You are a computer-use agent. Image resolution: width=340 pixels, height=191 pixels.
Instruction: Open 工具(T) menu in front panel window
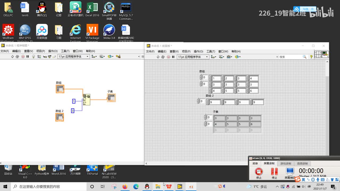click(211, 51)
